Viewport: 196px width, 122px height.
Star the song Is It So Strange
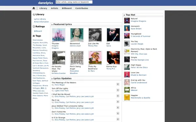coord(118,119)
